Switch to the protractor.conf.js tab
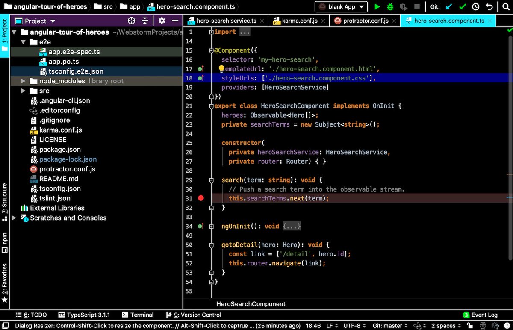The width and height of the screenshot is (513, 330). coord(366,21)
